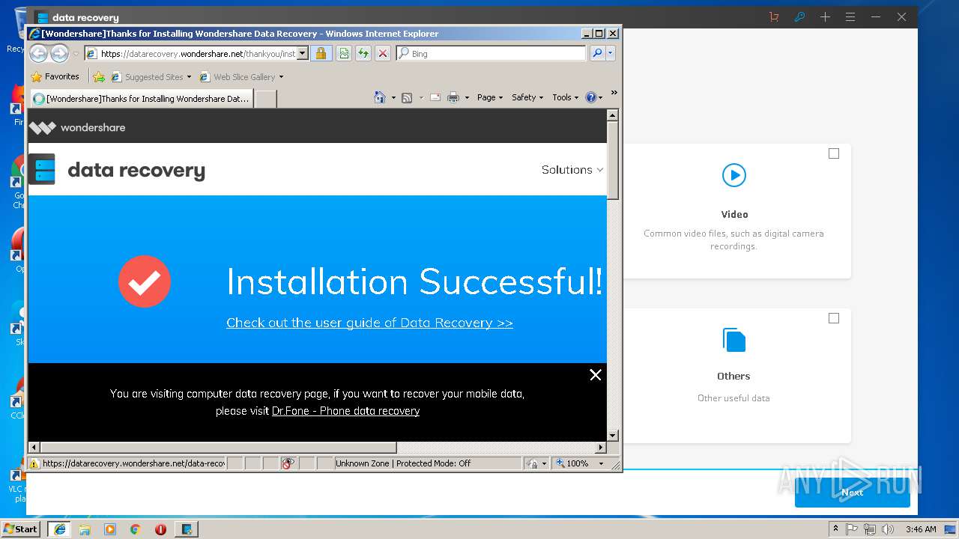Click the Favorites button label

[x=62, y=76]
